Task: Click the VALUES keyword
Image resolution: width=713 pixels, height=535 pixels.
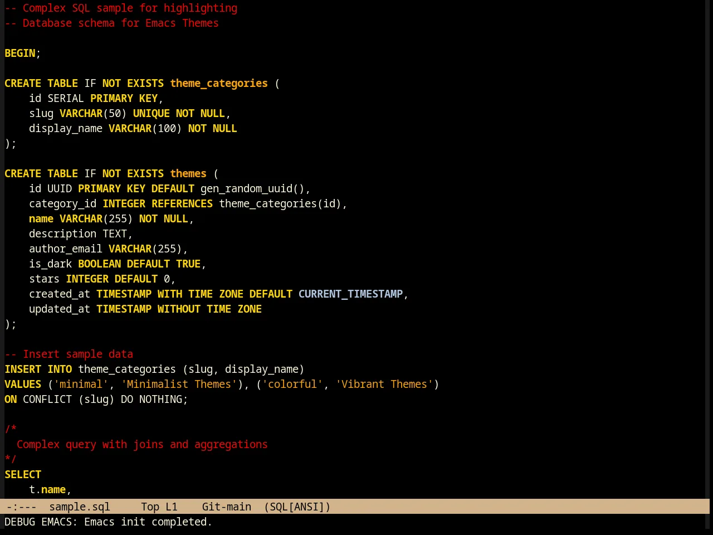Action: pos(23,384)
